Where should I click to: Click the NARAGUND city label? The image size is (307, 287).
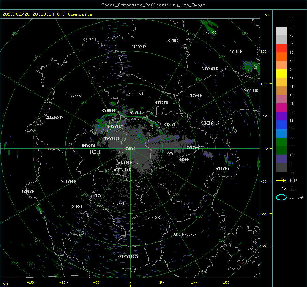(x=115, y=127)
